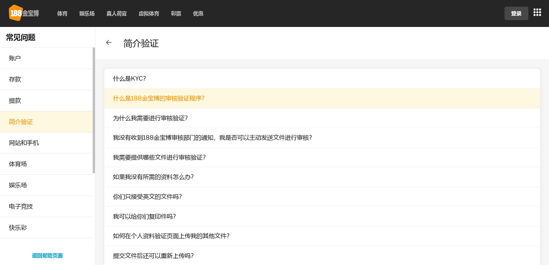The height and width of the screenshot is (265, 549).
Task: Expand the question 什么是KYC?
Action: pyautogui.click(x=322, y=79)
